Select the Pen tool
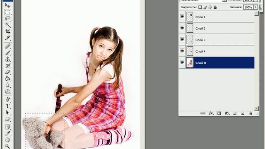Screen dimensions: 265x149 pyautogui.click(x=7, y=99)
